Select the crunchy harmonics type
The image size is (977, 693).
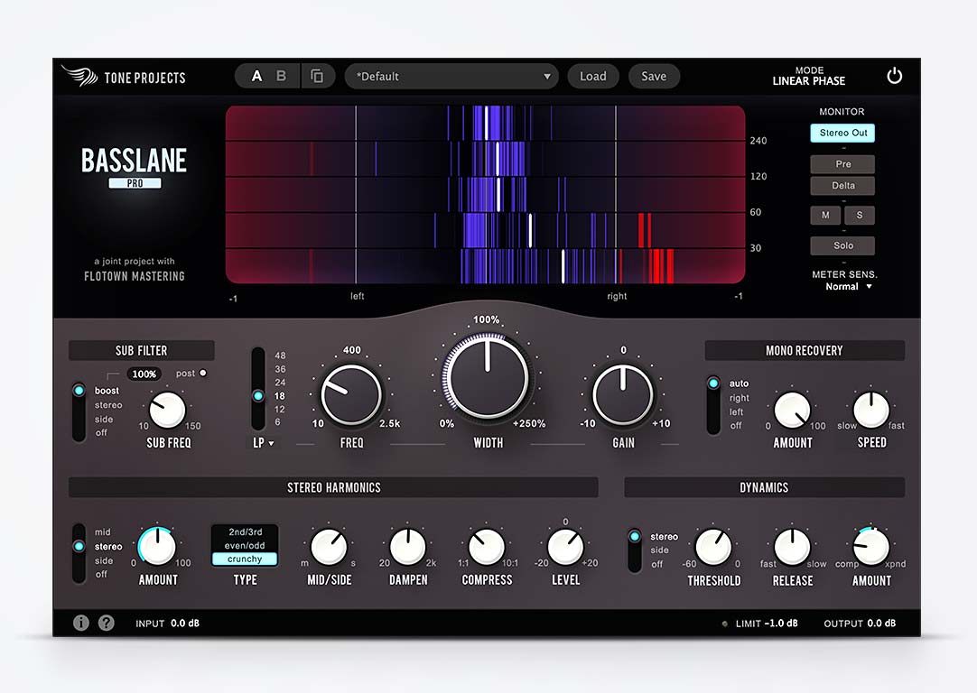point(245,559)
